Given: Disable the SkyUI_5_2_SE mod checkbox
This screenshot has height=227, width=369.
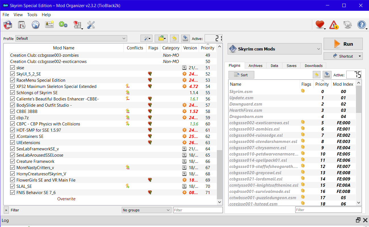Looking at the screenshot, I should pyautogui.click(x=12, y=74).
